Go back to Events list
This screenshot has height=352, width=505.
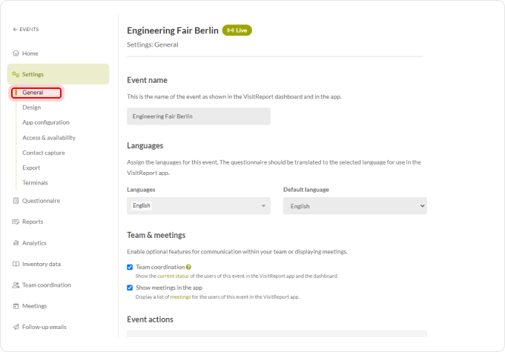(26, 30)
